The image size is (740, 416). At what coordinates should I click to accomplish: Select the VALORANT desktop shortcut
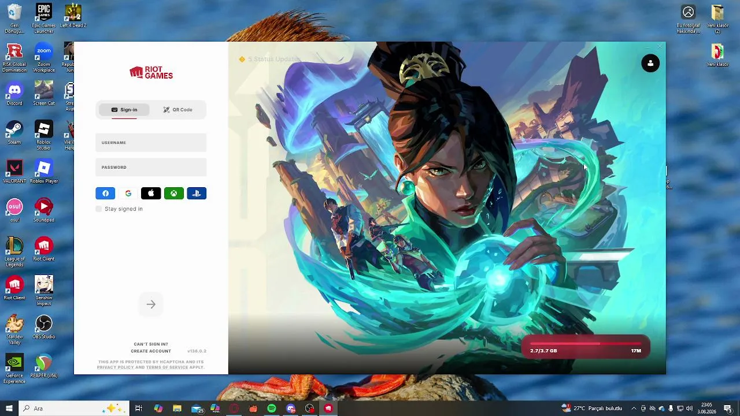coord(14,171)
